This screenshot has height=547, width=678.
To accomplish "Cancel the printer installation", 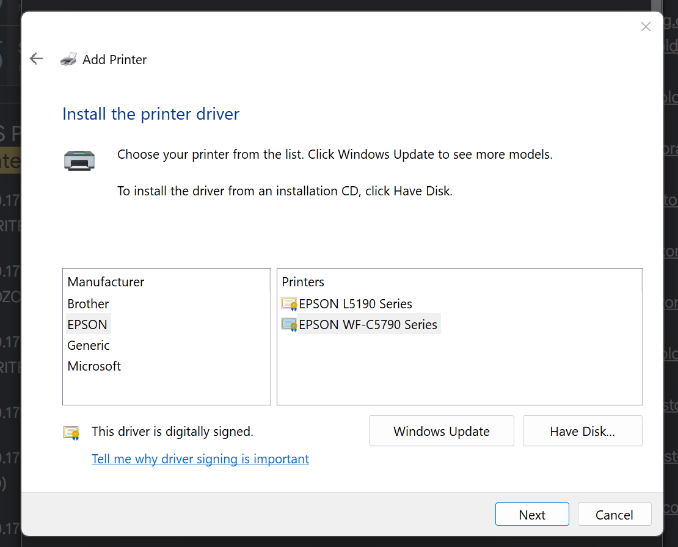I will (x=614, y=514).
